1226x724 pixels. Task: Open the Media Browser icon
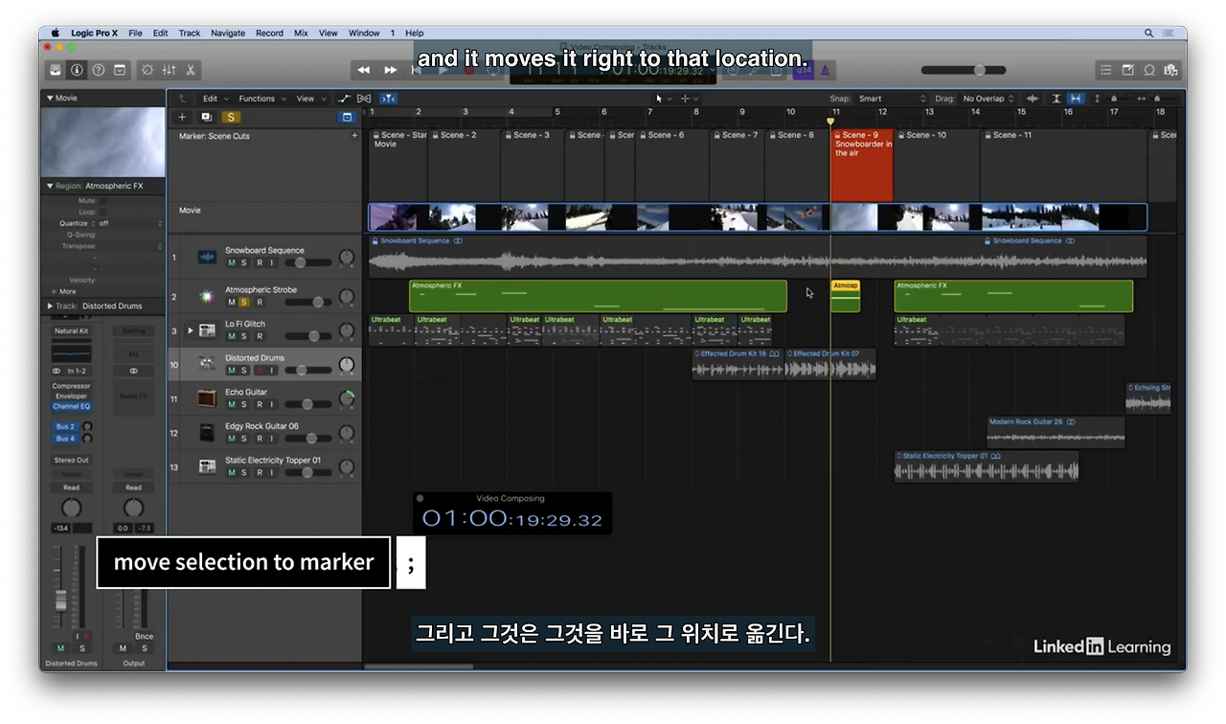pyautogui.click(x=1170, y=70)
